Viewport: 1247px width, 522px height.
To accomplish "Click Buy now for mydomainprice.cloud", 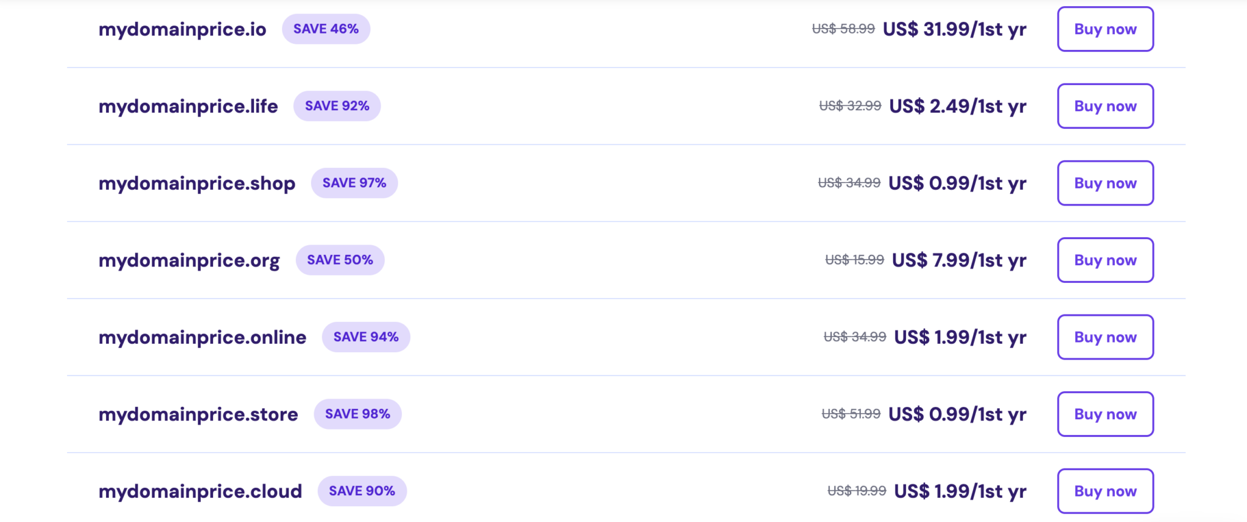I will pyautogui.click(x=1105, y=491).
